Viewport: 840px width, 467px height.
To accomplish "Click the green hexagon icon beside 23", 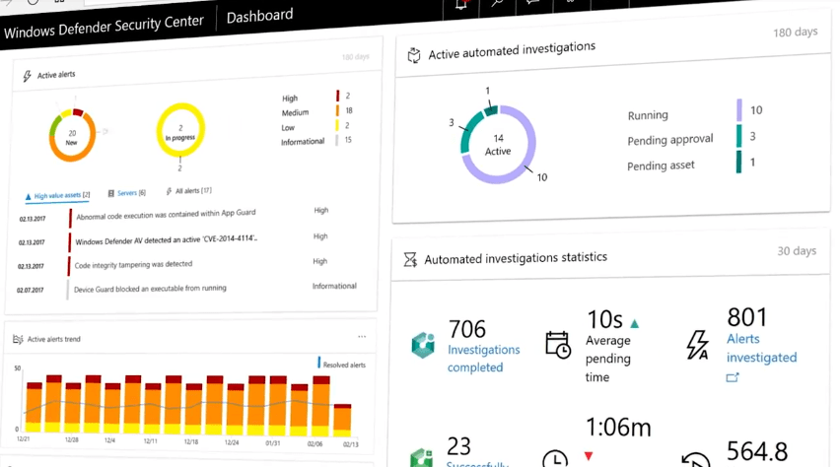I will [422, 458].
